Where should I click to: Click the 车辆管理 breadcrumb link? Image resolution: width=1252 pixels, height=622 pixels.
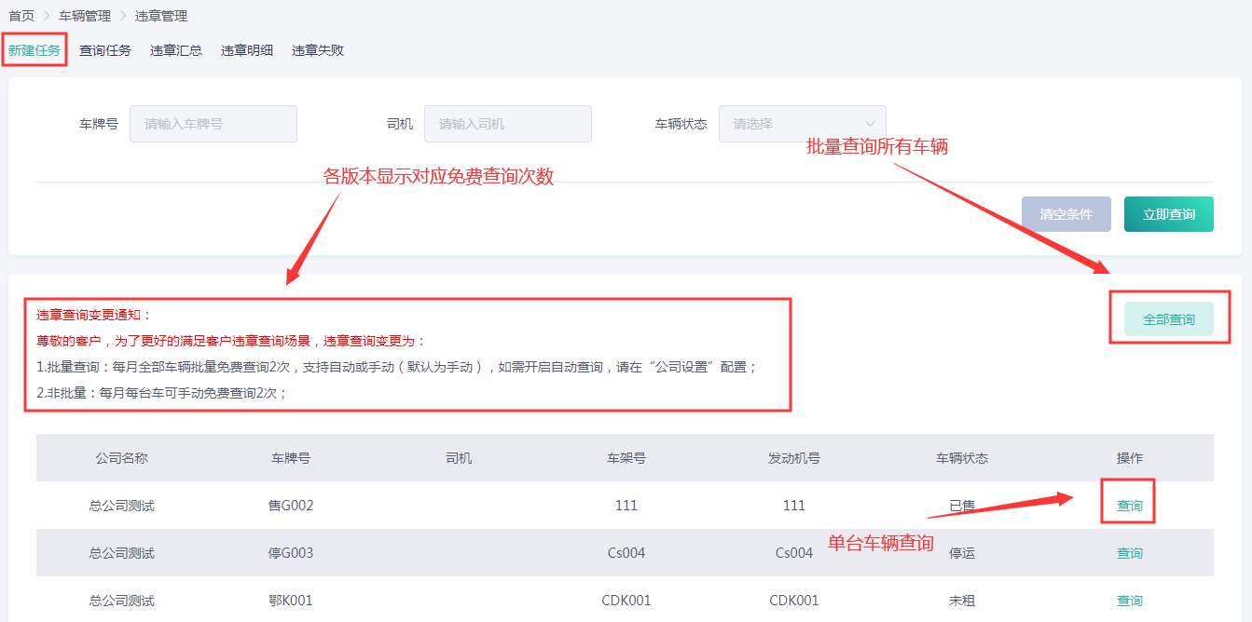pos(85,16)
